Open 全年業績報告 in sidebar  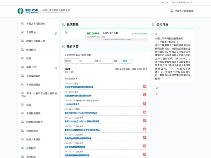pos(33,76)
